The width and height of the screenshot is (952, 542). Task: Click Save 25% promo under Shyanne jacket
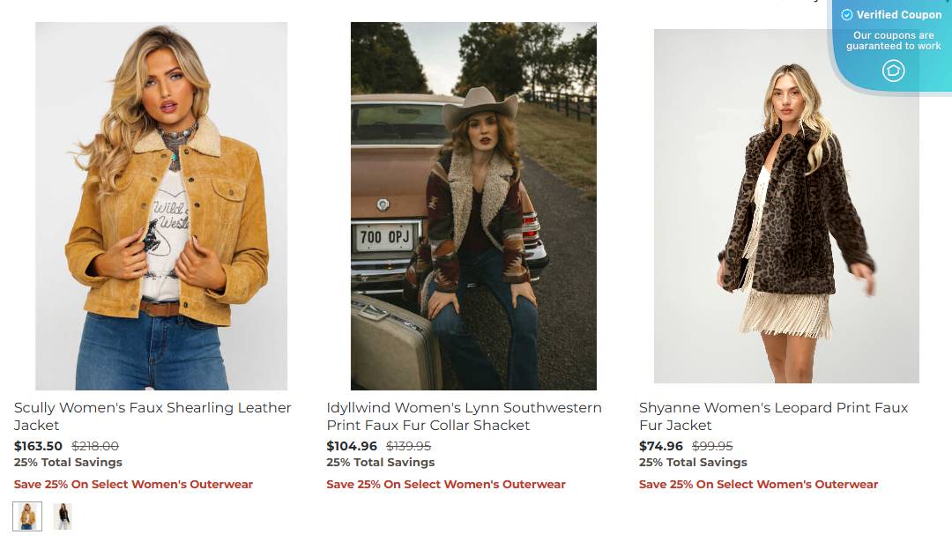click(x=758, y=485)
